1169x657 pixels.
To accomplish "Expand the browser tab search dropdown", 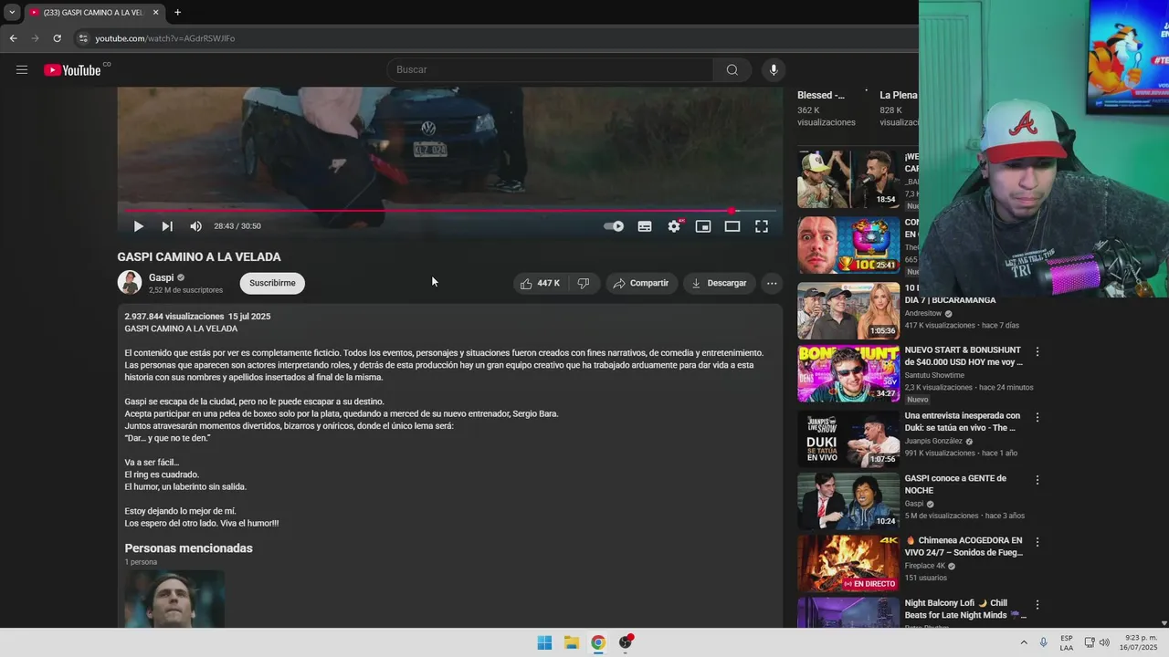I will (x=11, y=13).
